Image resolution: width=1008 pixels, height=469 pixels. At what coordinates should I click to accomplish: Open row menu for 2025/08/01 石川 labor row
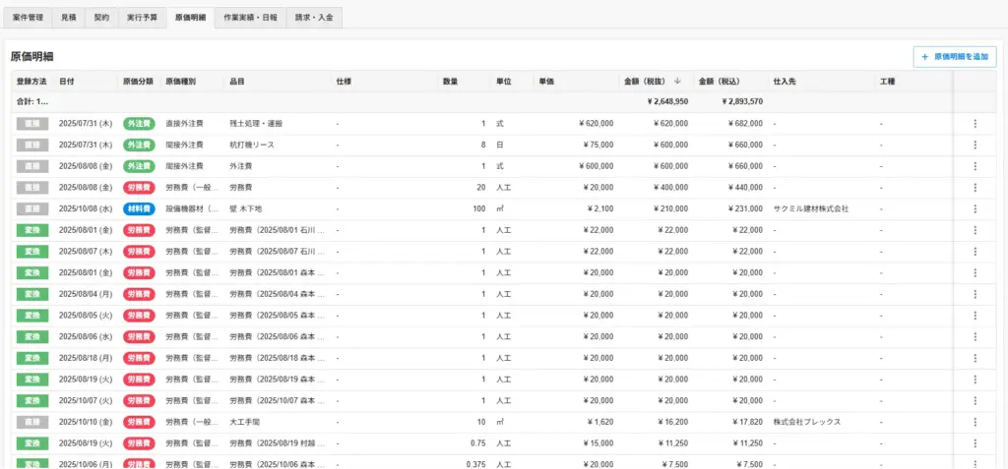[x=975, y=230]
